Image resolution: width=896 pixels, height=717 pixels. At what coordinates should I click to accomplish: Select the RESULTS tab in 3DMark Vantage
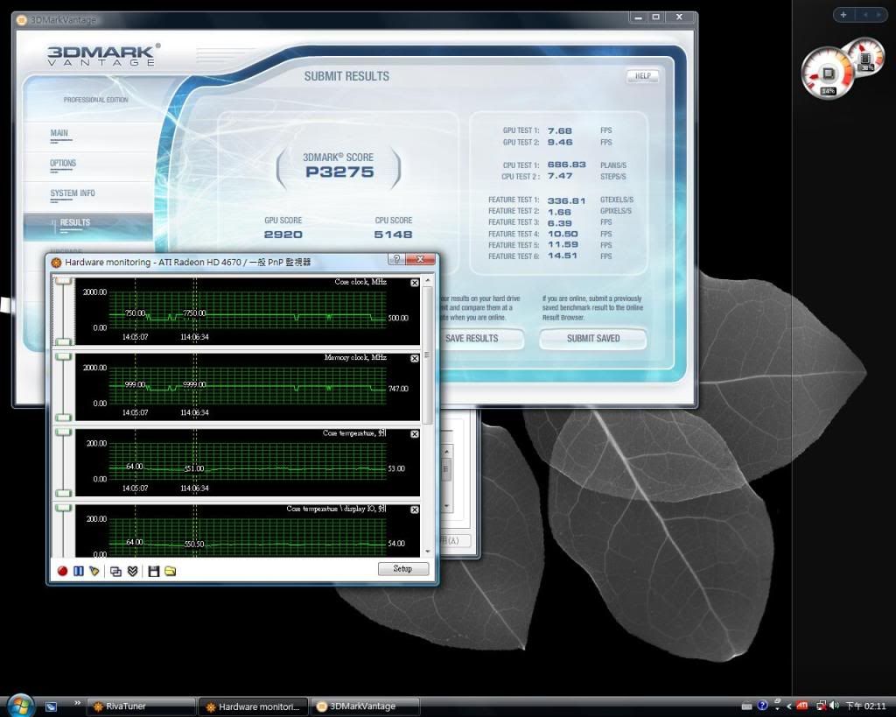pos(88,226)
